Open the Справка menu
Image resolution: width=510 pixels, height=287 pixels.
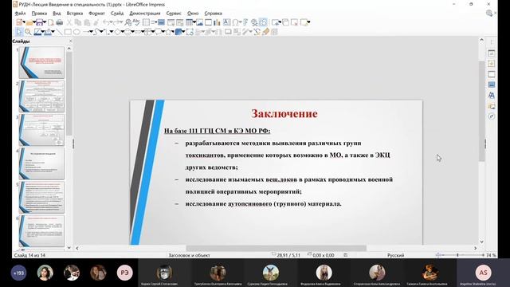pos(213,14)
